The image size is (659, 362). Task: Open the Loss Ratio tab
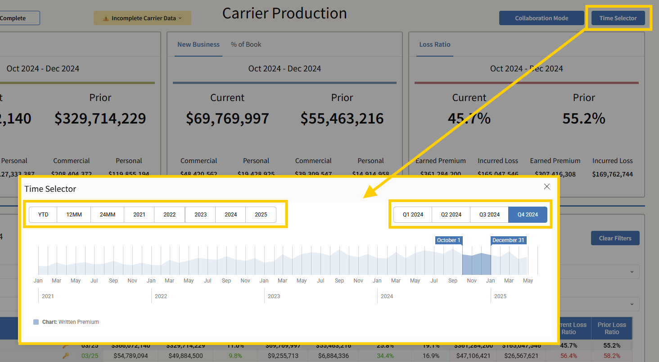coord(434,44)
